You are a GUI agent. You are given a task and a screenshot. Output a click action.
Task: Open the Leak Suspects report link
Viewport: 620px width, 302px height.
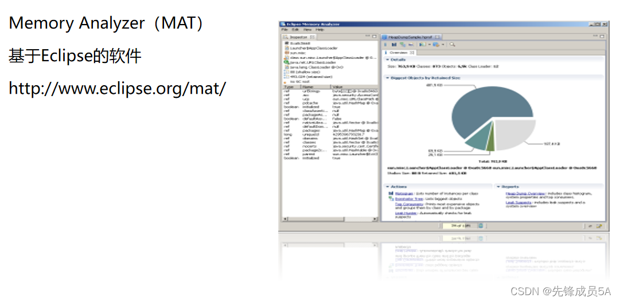coord(518,202)
